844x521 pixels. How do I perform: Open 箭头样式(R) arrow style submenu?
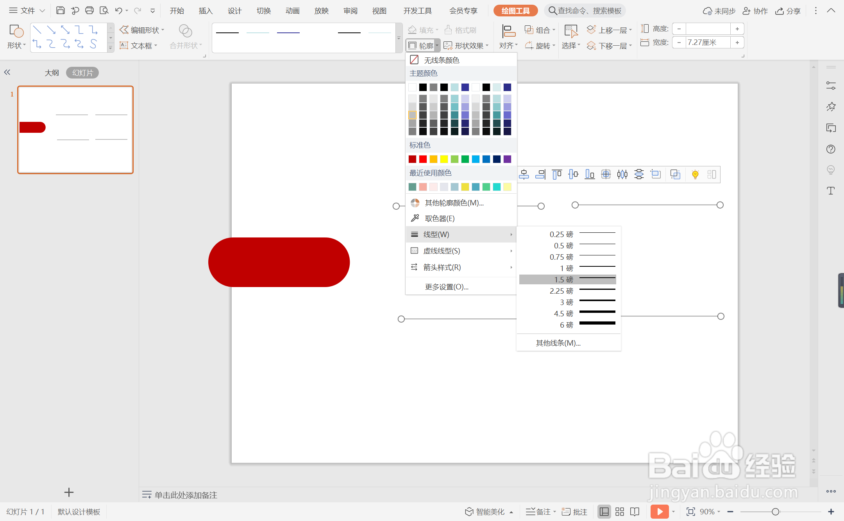point(461,267)
